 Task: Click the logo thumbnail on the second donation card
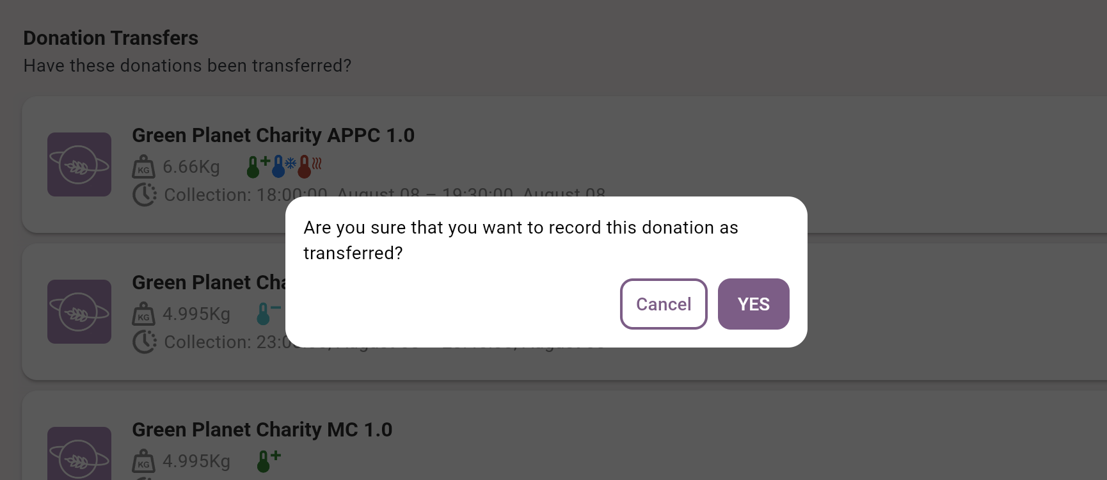(79, 312)
